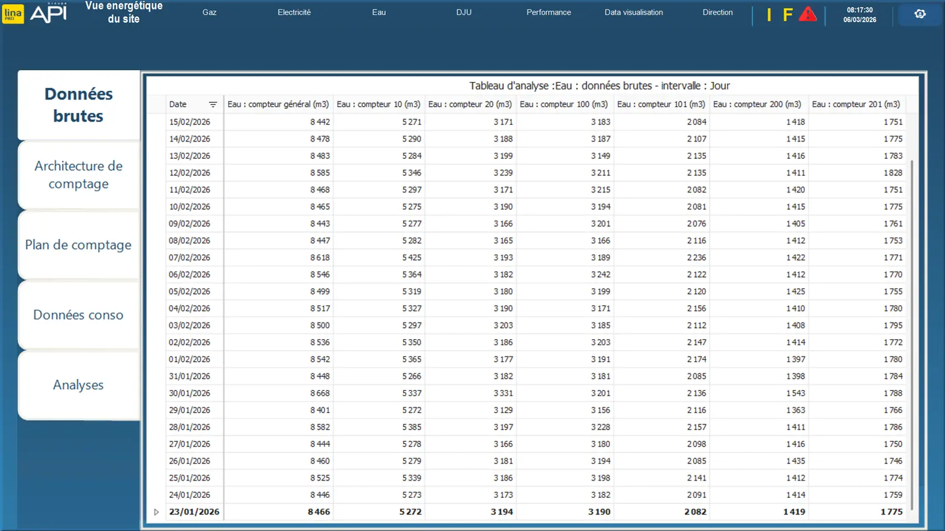Click the red alarm warning triangle
Image resolution: width=945 pixels, height=531 pixels.
pos(808,14)
